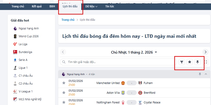211x105 pixels.
Task: Click Trang chủ breadcrumb link
Action: pos(68,20)
